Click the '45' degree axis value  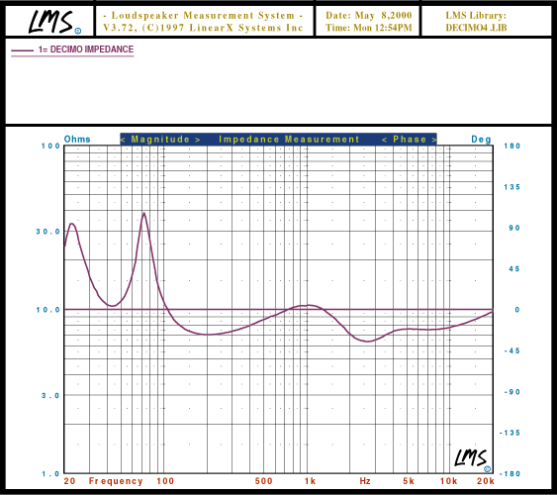point(514,269)
